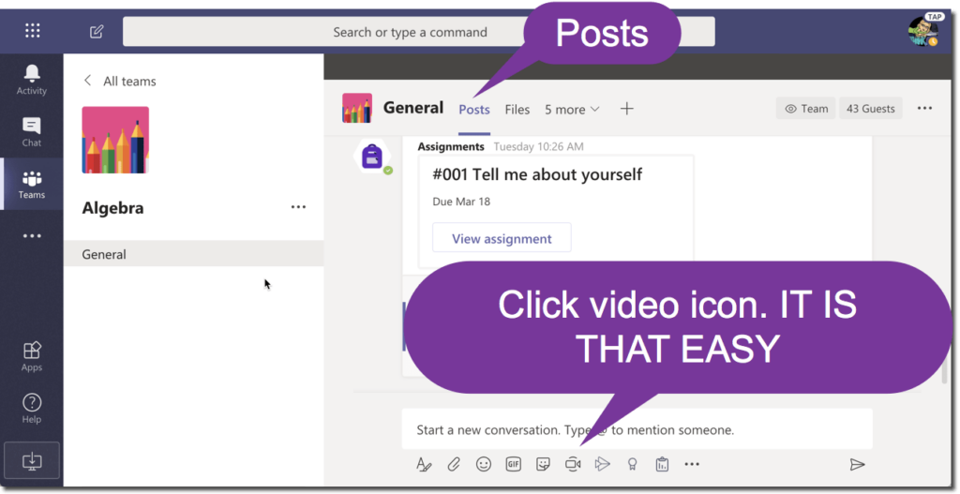Select the General channel in list
Screen dimensions: 960x494
click(x=193, y=254)
